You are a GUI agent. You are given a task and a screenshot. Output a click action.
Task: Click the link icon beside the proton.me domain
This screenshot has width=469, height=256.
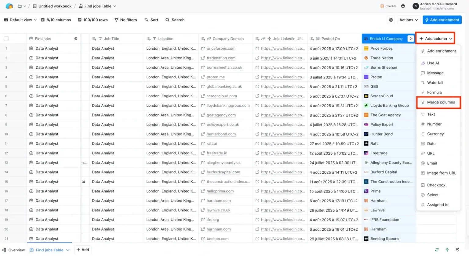[x=203, y=77]
